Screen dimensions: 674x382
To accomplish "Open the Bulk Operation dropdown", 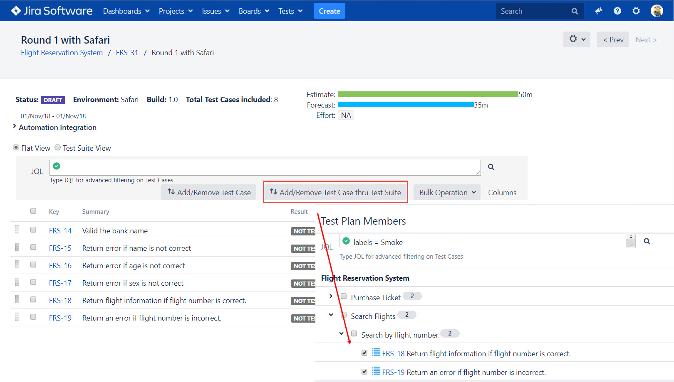I will (447, 192).
